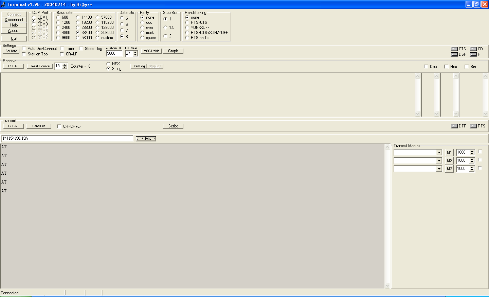
Task: Expand the second transmit macro dropdown
Action: point(439,161)
